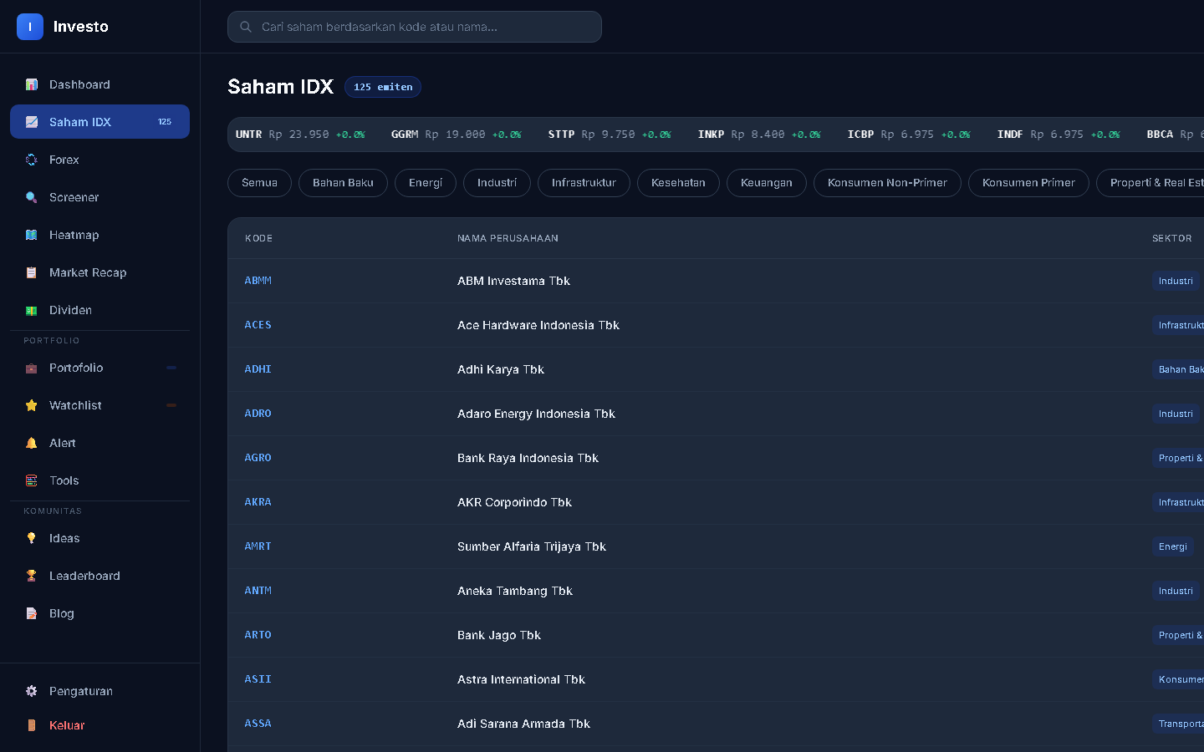Filter by Keuangan sector
1204x752 pixels.
coord(767,183)
